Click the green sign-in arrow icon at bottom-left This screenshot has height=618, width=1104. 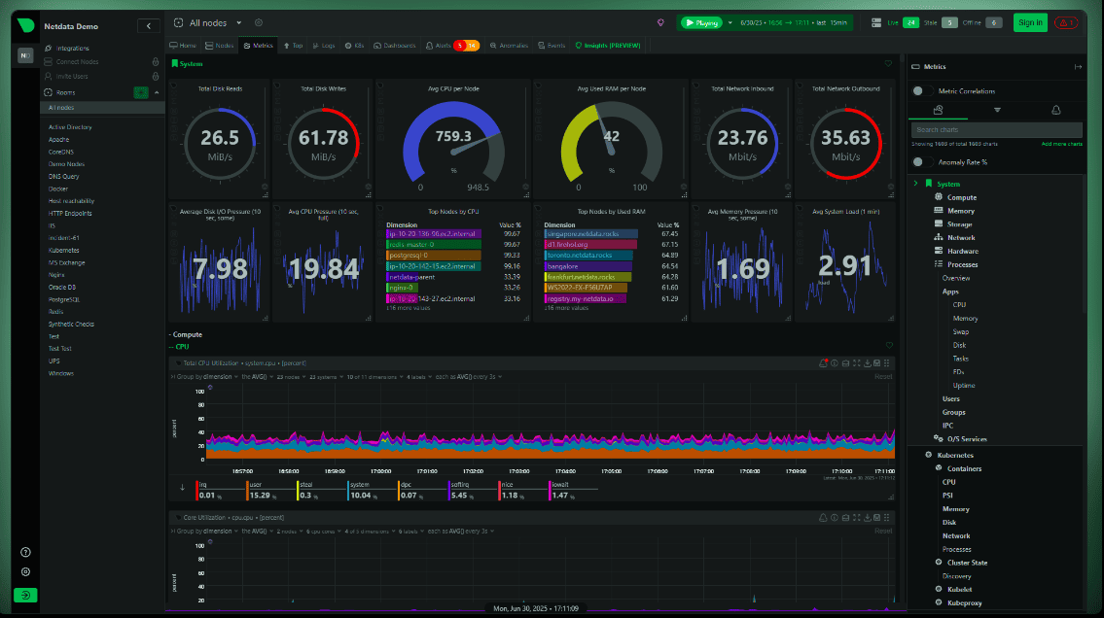click(25, 595)
